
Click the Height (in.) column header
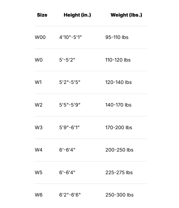pyautogui.click(x=77, y=15)
